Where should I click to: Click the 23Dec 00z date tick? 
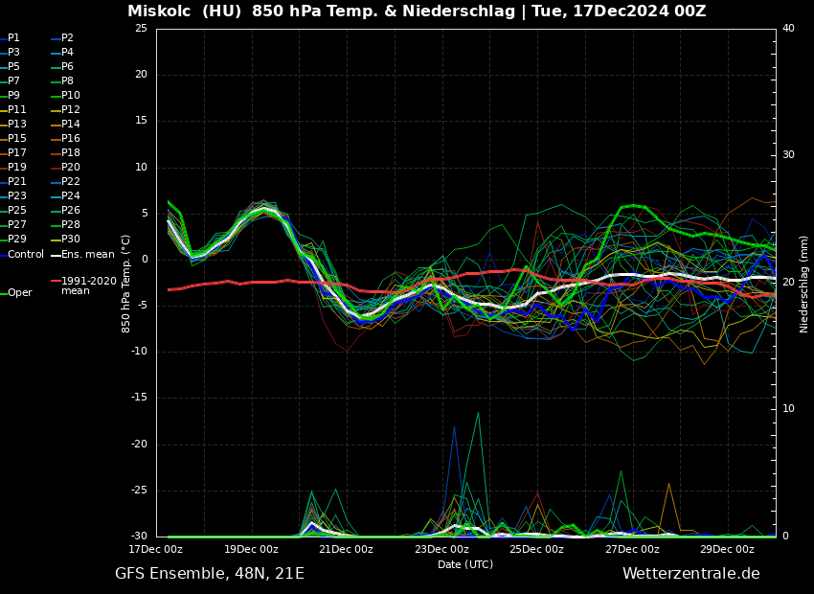(441, 550)
